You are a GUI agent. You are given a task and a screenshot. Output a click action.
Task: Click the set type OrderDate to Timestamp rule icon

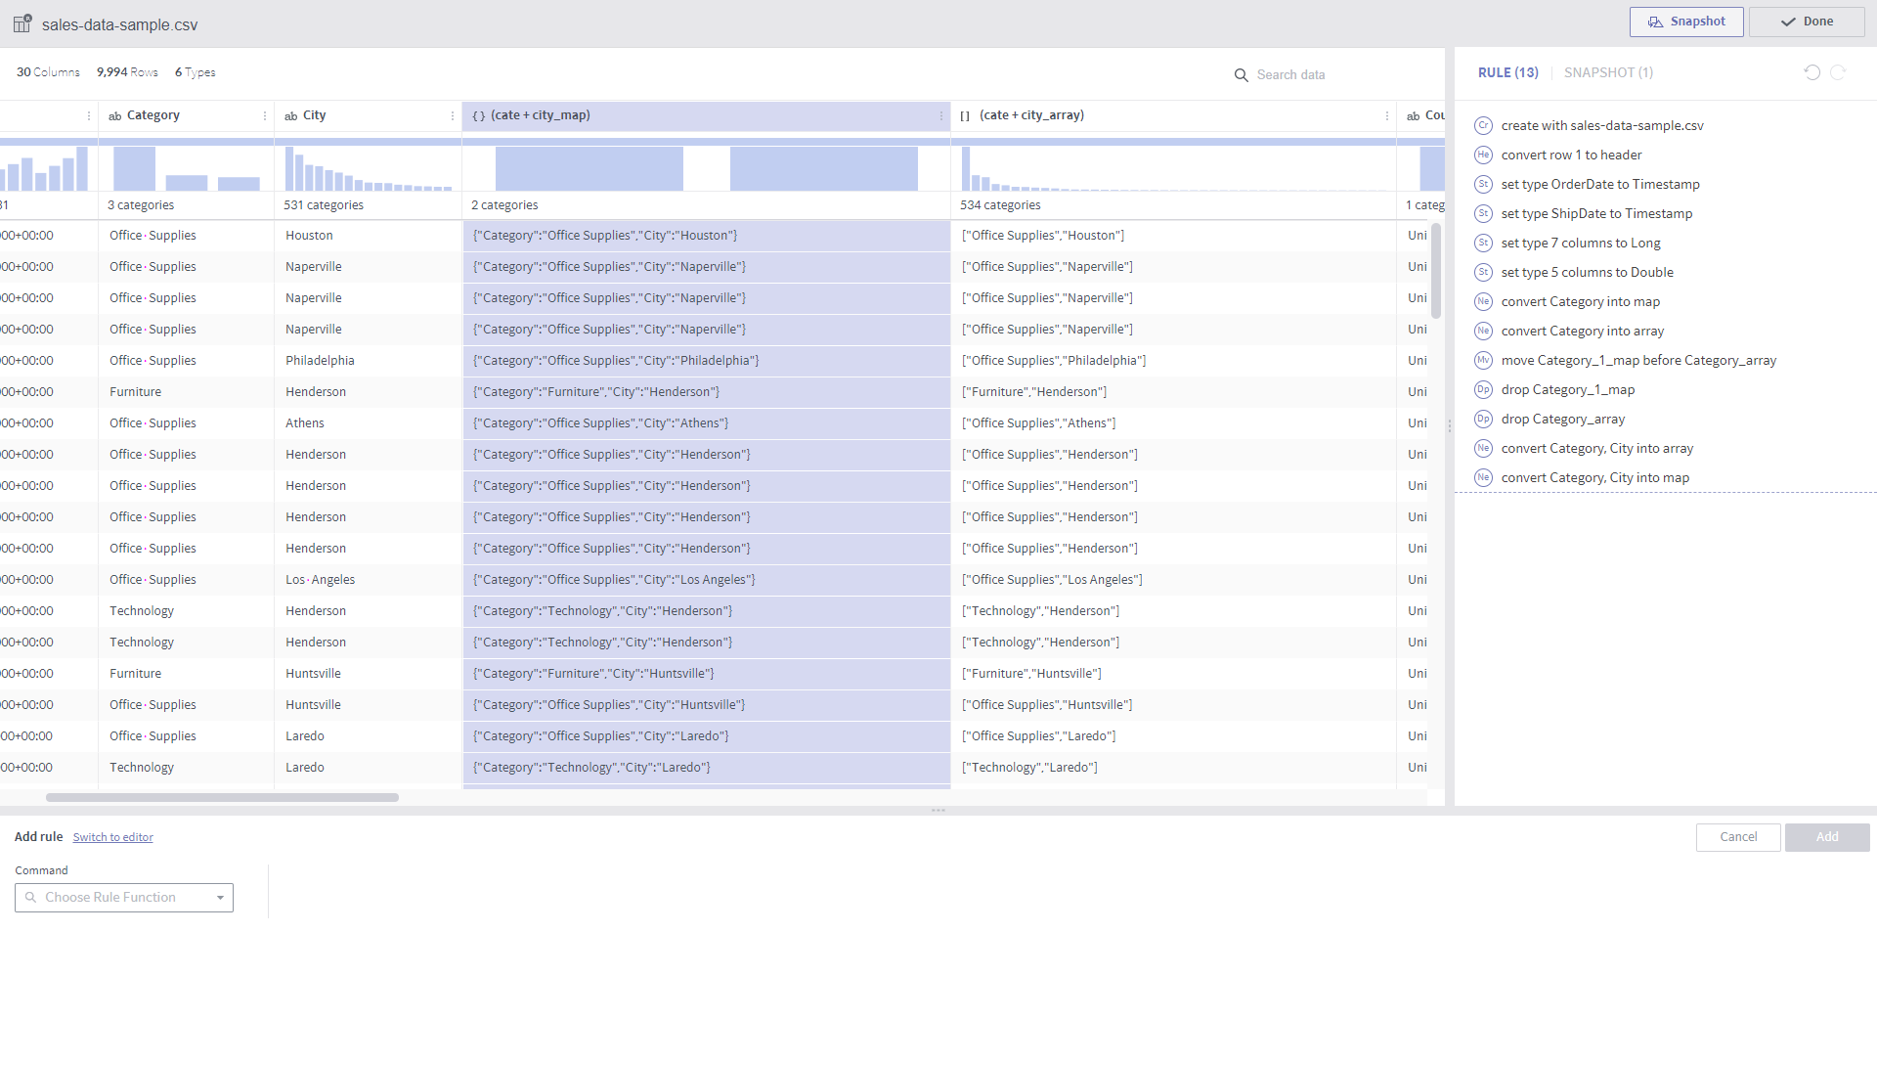pos(1482,183)
